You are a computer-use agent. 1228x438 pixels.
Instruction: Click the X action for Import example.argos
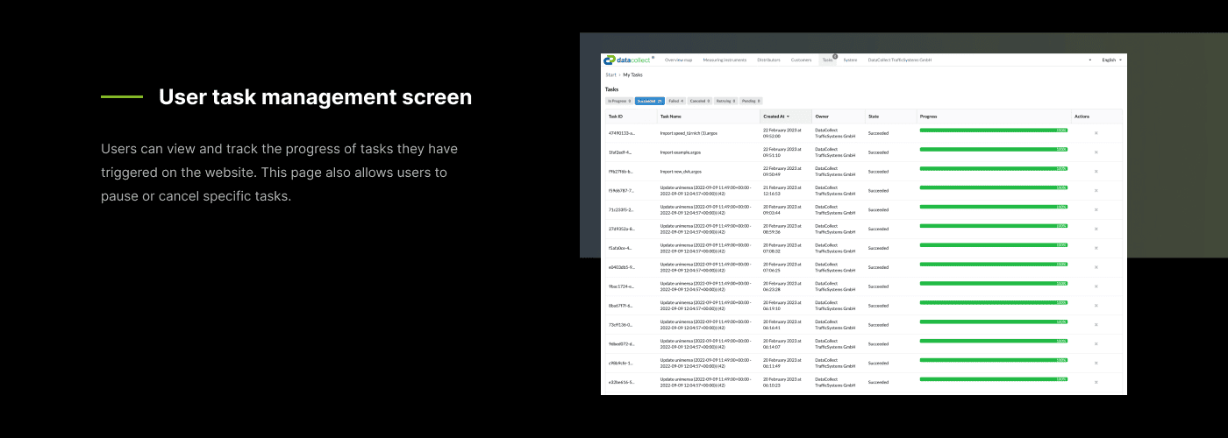coord(1096,152)
